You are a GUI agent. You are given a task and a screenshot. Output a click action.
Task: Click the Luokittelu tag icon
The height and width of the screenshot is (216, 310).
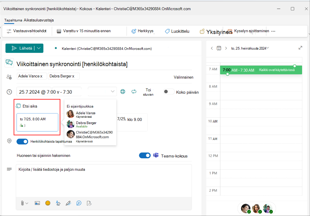click(167, 31)
